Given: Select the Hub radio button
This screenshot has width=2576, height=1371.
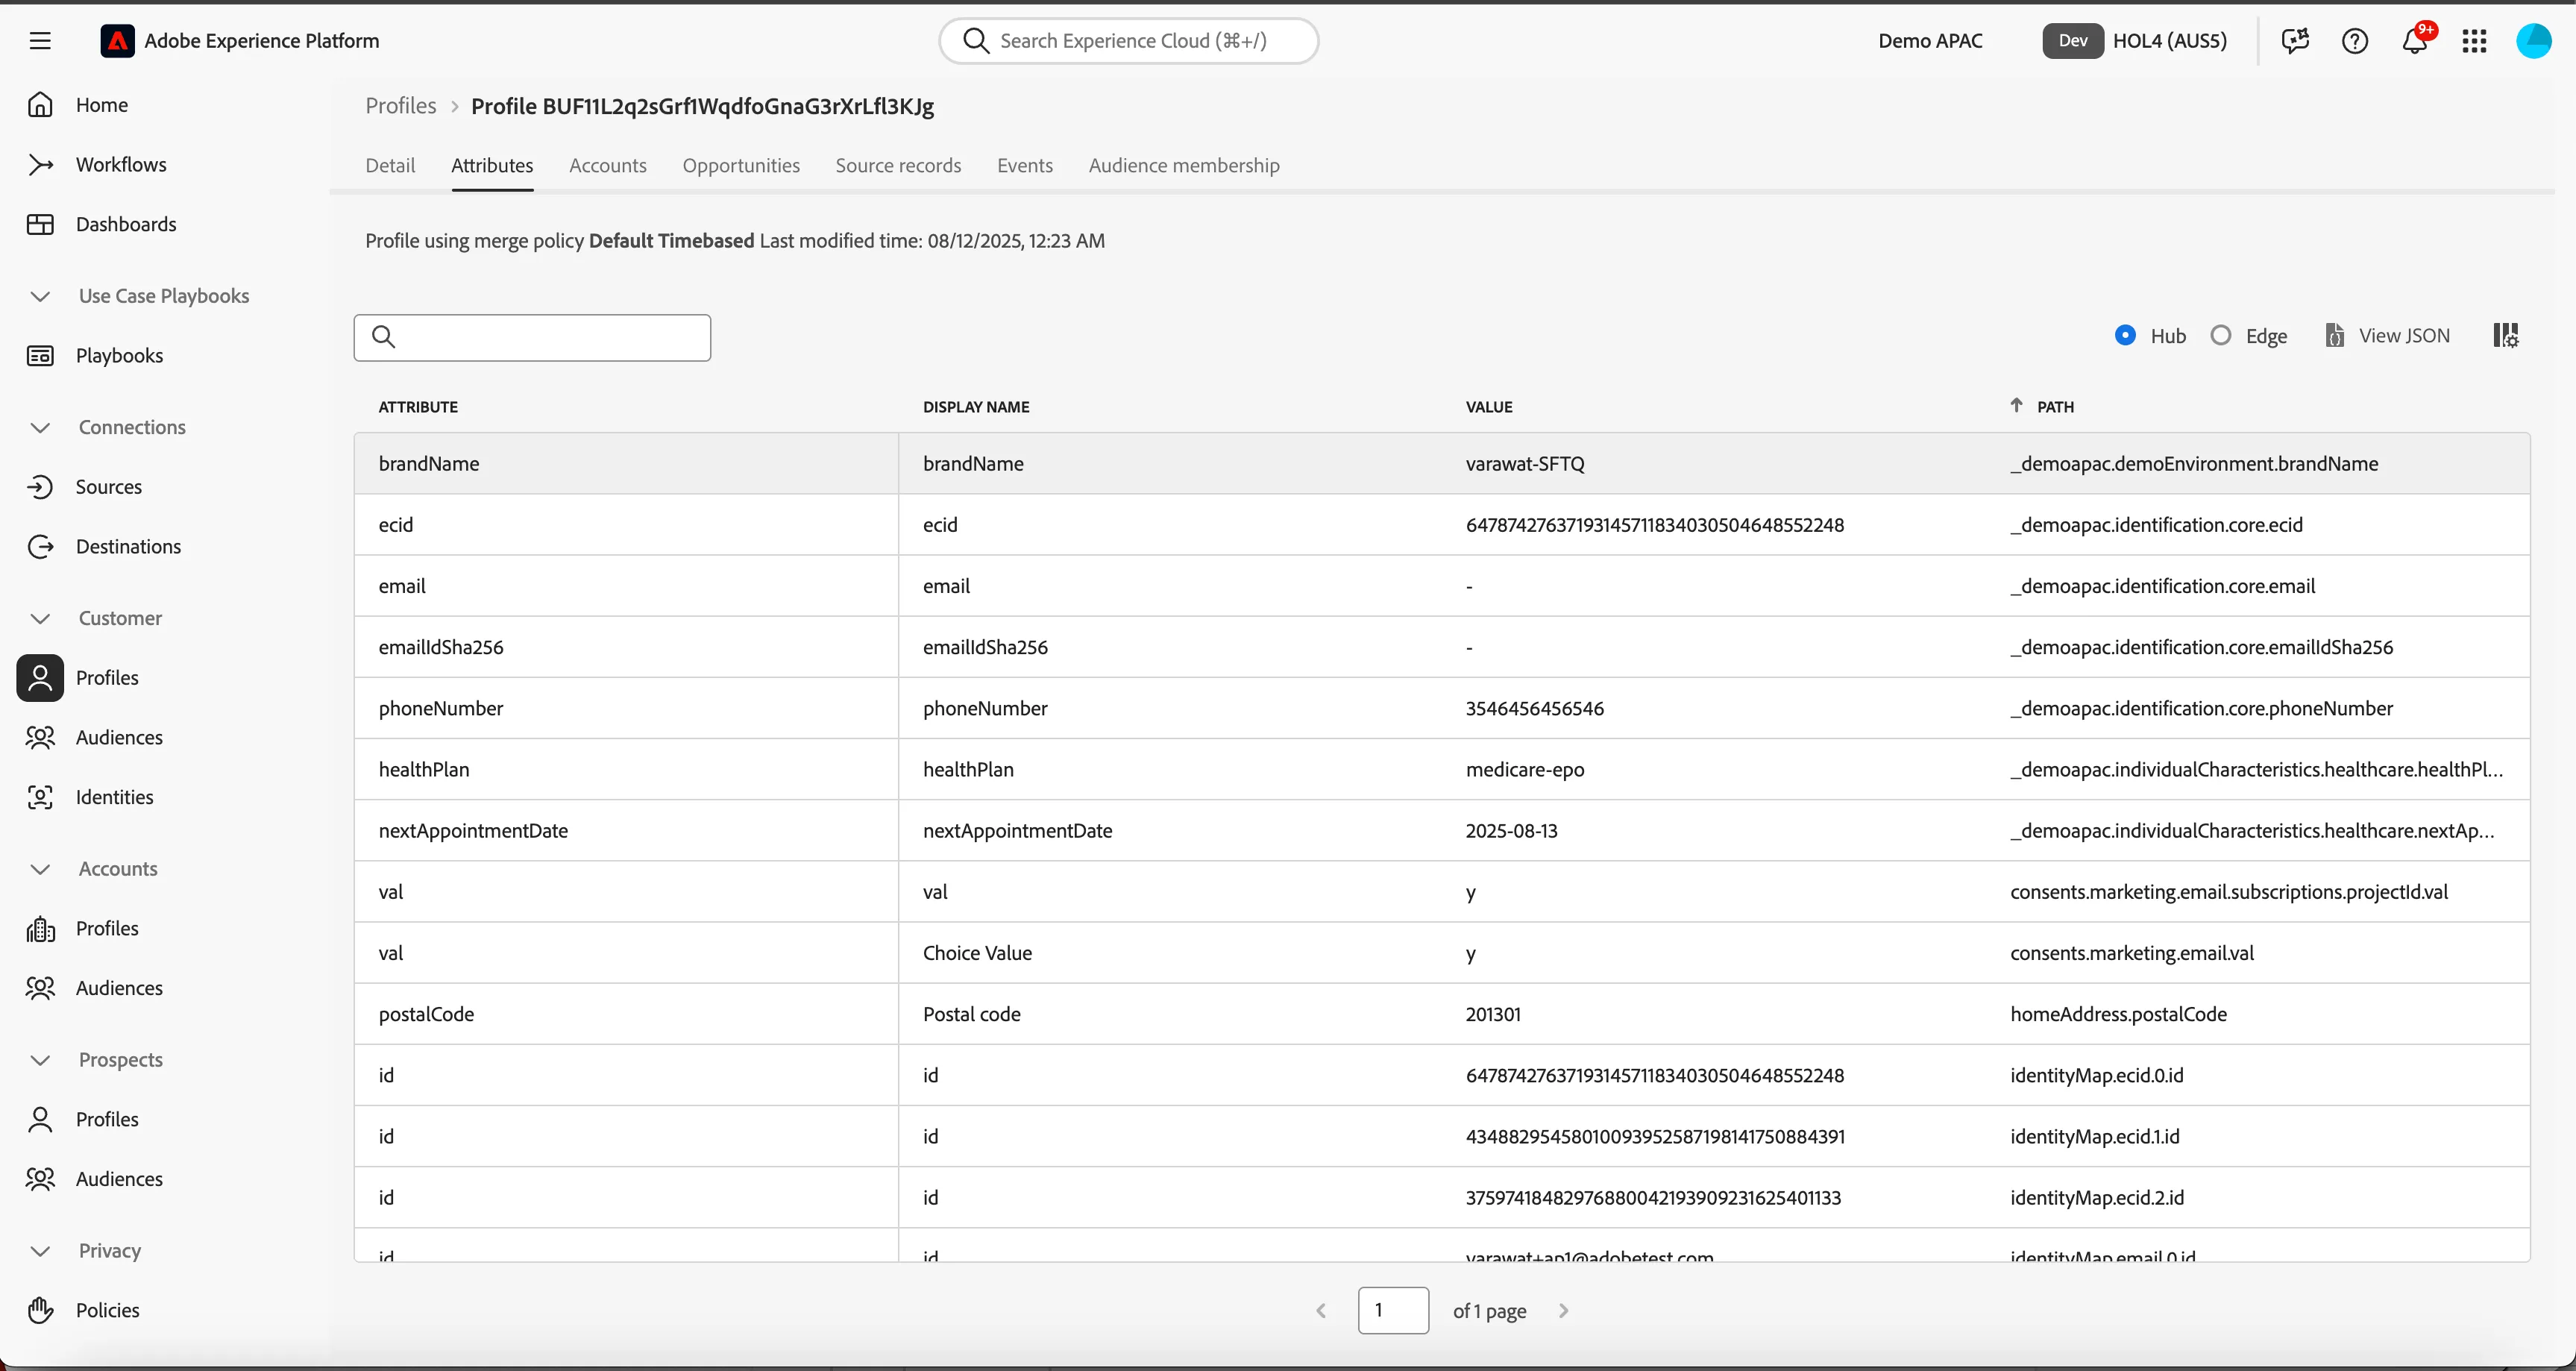Looking at the screenshot, I should click(2125, 336).
